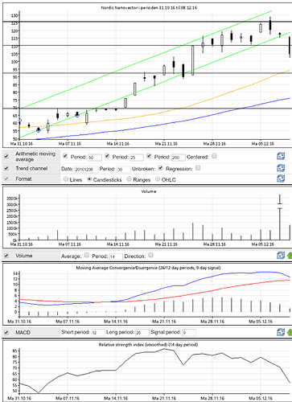The height and width of the screenshot is (402, 292).
Task: Click the 'Direction:' label in Volume row
Action: point(135,256)
